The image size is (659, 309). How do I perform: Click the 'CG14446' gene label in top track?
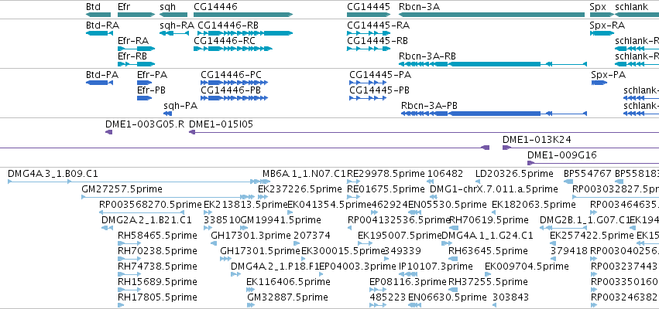click(x=215, y=7)
